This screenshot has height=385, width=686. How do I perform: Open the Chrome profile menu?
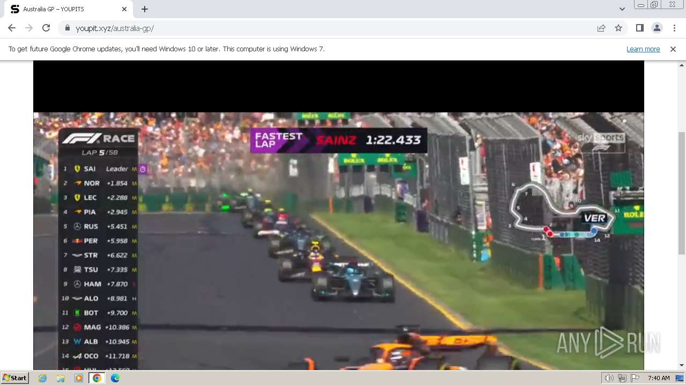pos(657,28)
